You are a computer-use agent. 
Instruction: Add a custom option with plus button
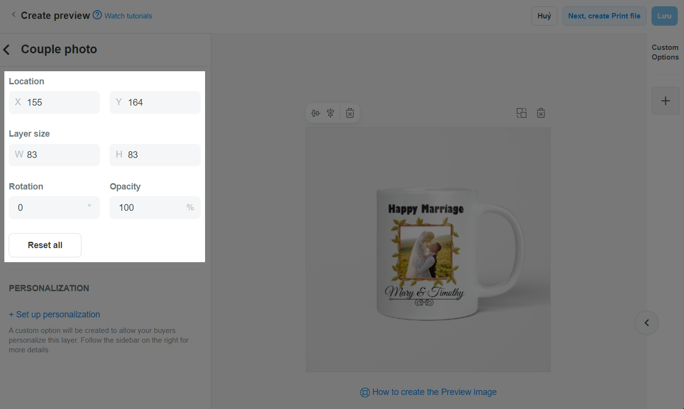[666, 101]
